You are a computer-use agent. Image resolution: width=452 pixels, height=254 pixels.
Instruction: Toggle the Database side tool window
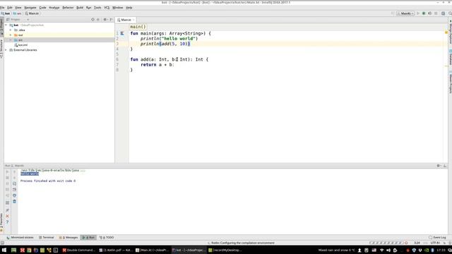(450, 57)
